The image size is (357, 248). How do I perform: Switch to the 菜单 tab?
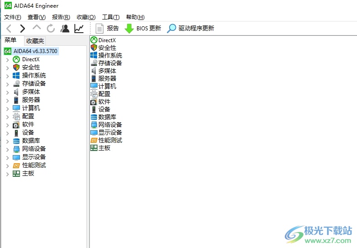click(x=10, y=40)
